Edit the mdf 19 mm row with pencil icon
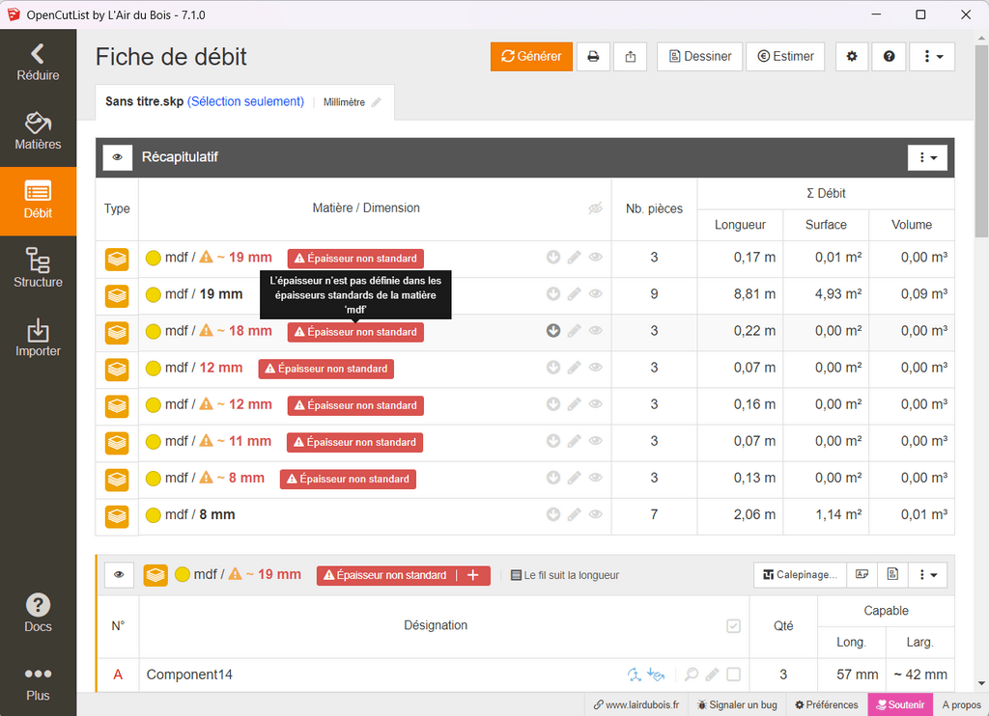 (575, 294)
